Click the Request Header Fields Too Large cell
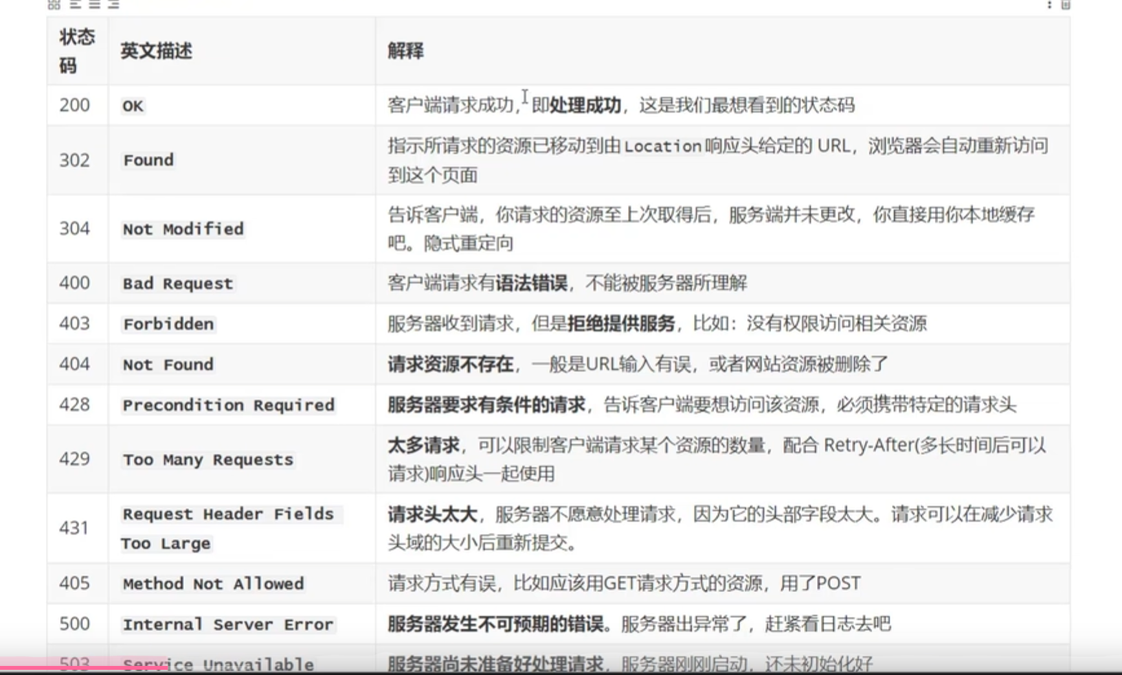1122x675 pixels. (x=241, y=528)
